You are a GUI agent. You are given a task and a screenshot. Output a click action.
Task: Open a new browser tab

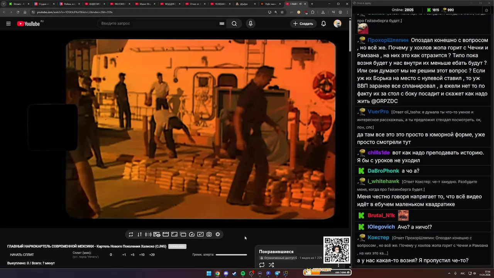312,4
